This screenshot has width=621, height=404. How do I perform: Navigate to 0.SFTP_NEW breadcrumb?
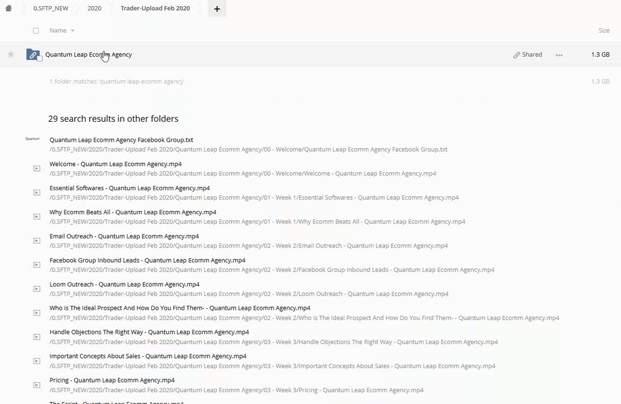tap(50, 8)
